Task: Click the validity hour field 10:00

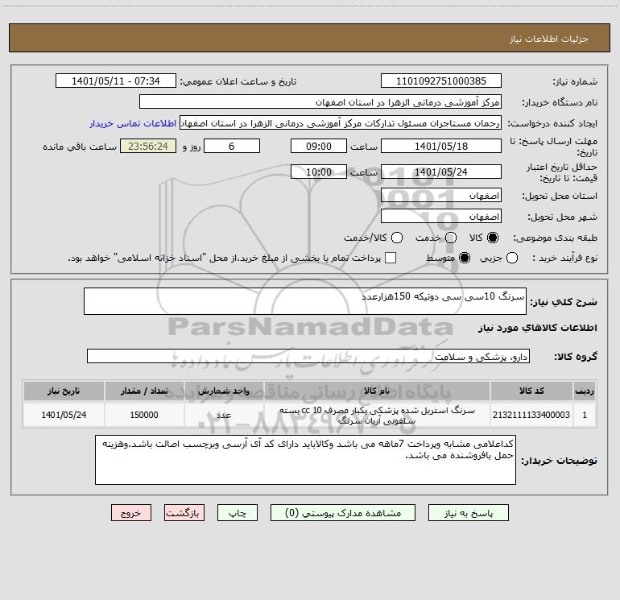Action: [x=319, y=172]
